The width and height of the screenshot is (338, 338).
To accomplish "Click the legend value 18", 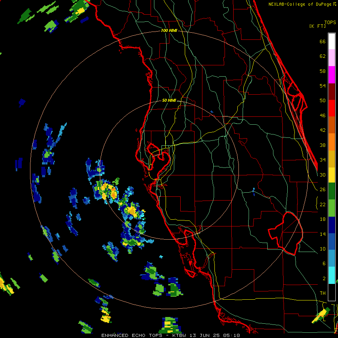I will (x=323, y=219).
